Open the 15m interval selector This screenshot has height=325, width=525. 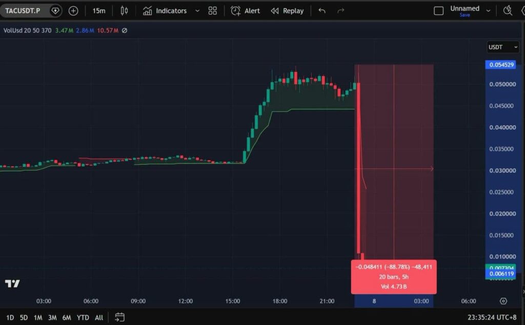coord(99,11)
